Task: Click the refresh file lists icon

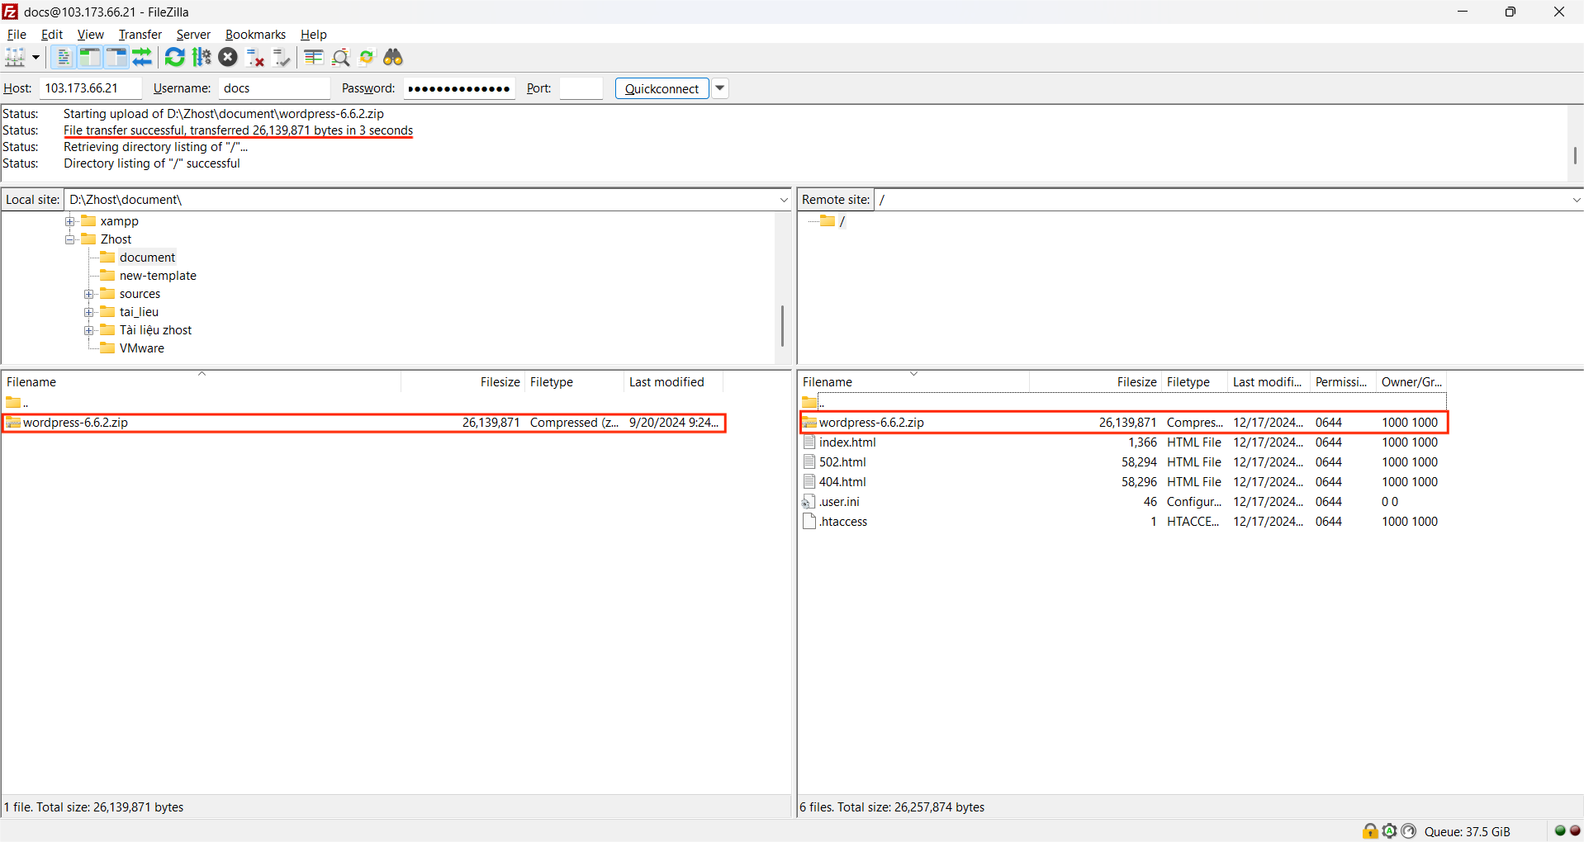Action: click(174, 57)
